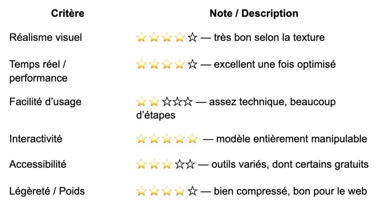Viewport: 386px width, 216px height.
Task: Select the Accessibilité criterion label
Action: tap(38, 164)
